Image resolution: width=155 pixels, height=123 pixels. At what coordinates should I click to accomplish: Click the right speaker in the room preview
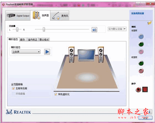click(x=101, y=54)
